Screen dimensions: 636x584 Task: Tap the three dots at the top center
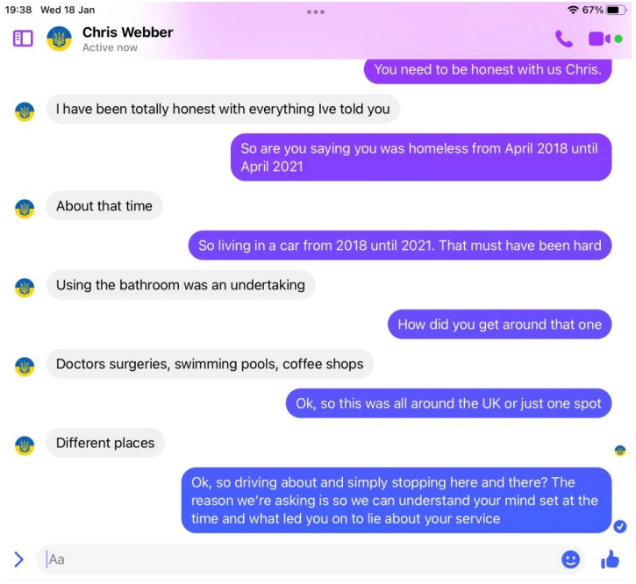tap(316, 11)
